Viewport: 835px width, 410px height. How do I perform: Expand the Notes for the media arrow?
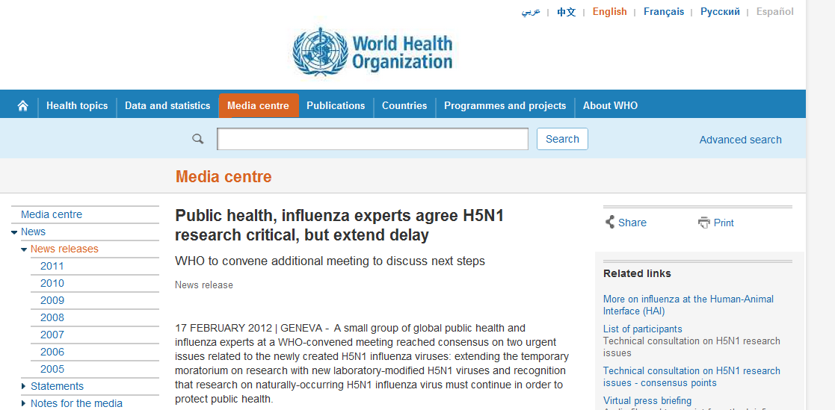23,403
